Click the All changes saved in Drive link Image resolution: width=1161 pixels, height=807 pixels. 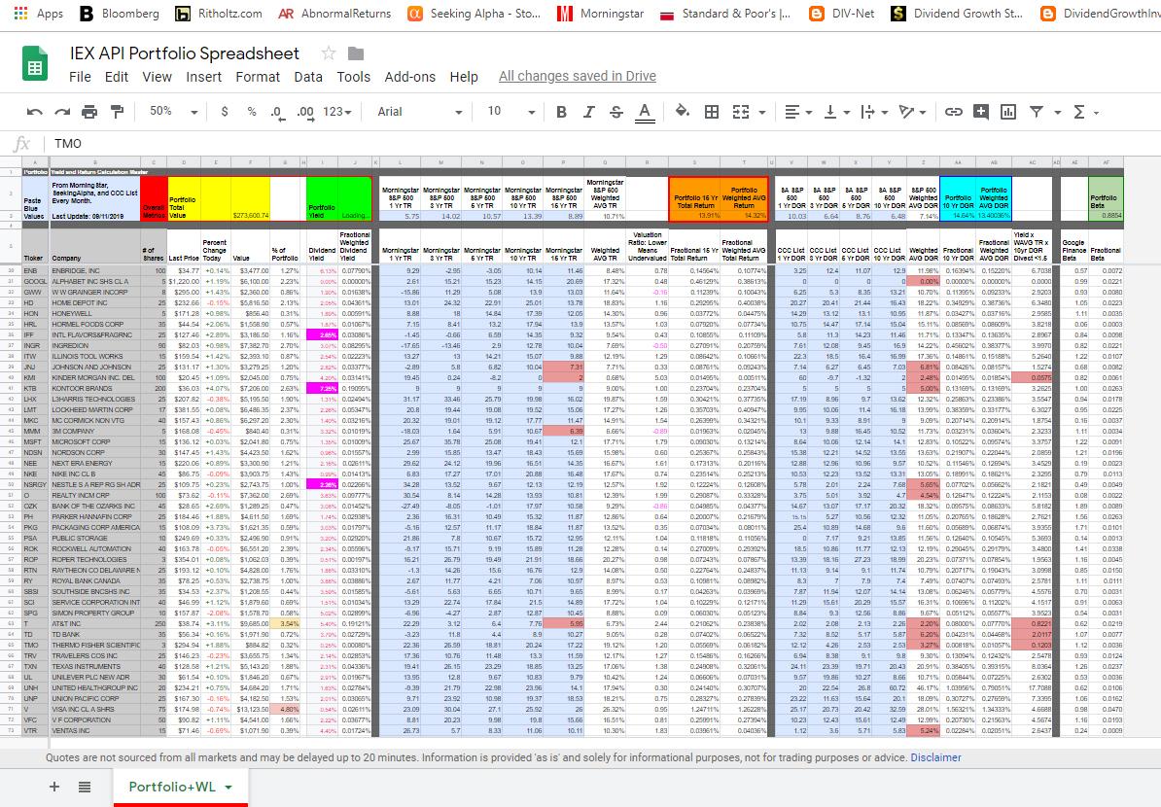tap(578, 76)
